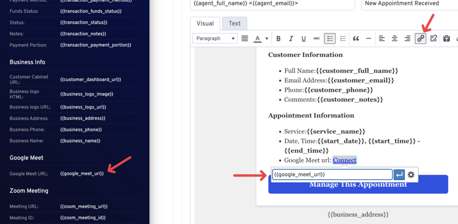Apply Underline formatting from the toolbar

304,38
